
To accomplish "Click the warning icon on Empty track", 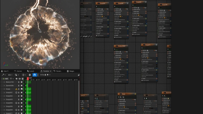I will (x=16, y=89).
